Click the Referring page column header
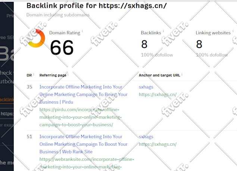Screen dimensions: 237x171 pyautogui.click(x=53, y=75)
